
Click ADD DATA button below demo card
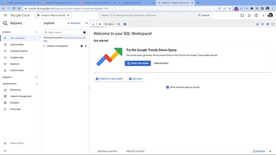tap(135, 79)
